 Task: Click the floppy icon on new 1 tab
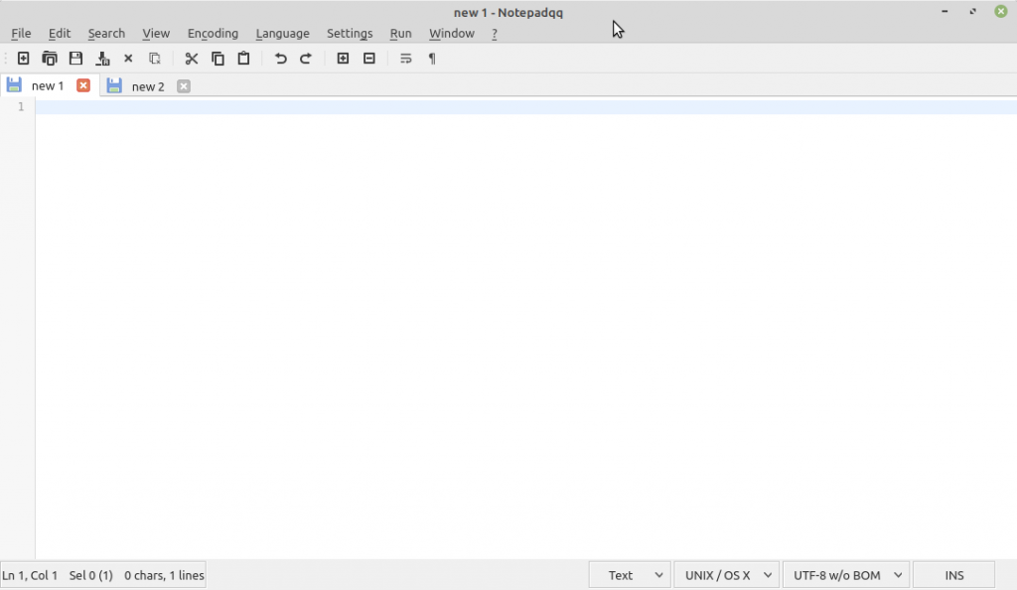pyautogui.click(x=14, y=85)
